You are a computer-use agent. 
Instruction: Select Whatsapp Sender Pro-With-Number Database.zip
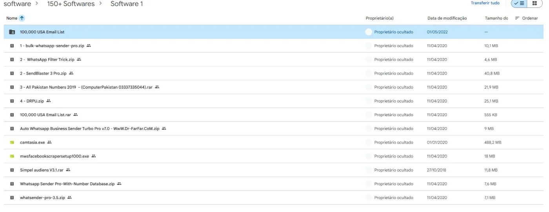[273, 184]
